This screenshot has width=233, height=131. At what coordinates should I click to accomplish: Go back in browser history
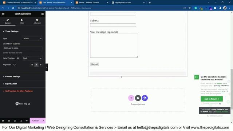click(3, 8)
